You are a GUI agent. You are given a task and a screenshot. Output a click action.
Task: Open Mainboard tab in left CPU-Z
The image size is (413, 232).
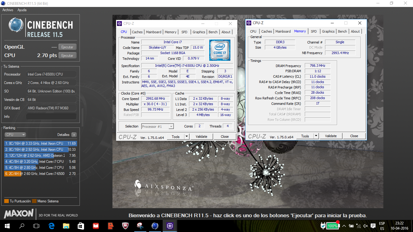click(154, 32)
